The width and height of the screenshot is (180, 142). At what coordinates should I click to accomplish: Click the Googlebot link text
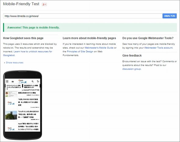(x=9, y=55)
